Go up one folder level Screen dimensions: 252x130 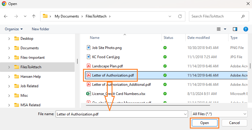(34, 16)
